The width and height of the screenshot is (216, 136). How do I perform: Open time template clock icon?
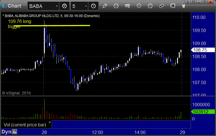point(93,6)
